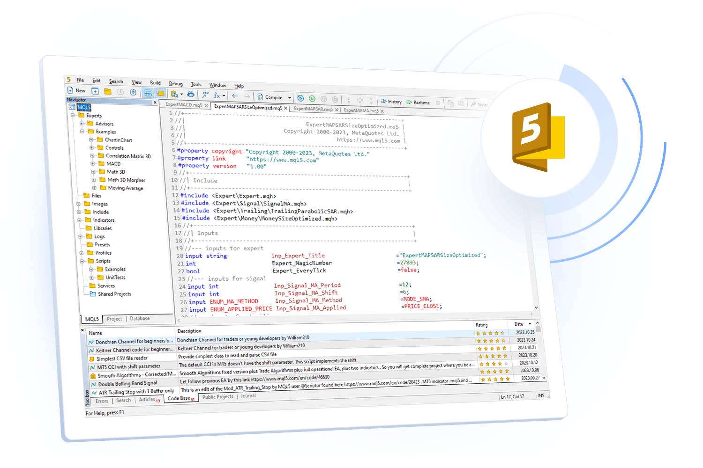The width and height of the screenshot is (703, 468).
Task: Open the Debug menu
Action: click(x=176, y=84)
